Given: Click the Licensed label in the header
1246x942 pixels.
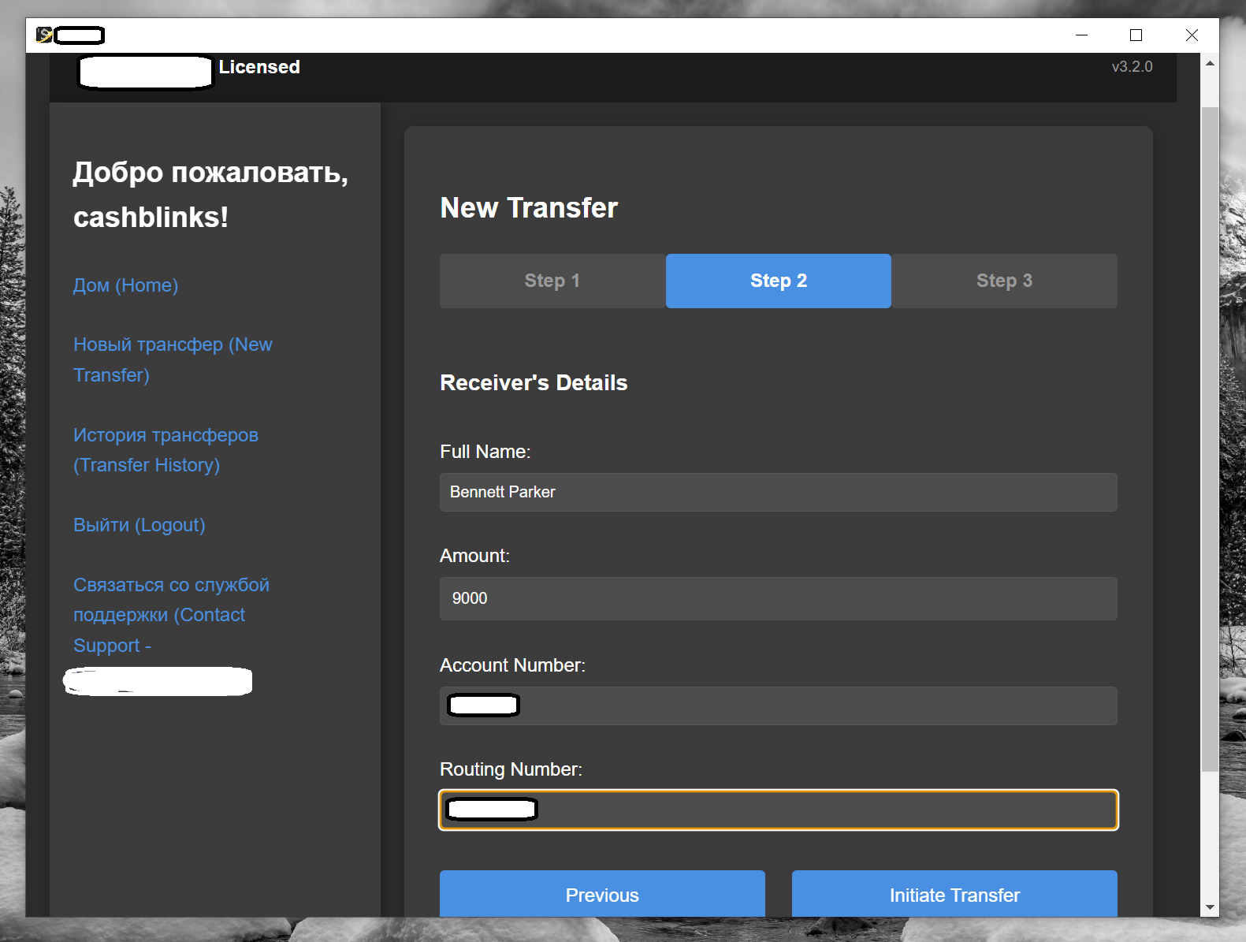Looking at the screenshot, I should coord(259,67).
